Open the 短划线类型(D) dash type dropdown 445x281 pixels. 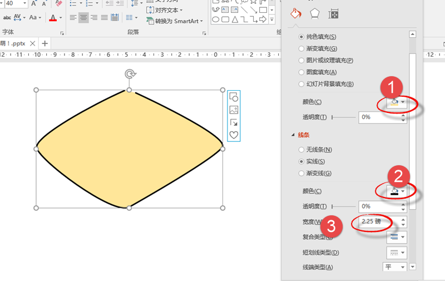tap(397, 252)
